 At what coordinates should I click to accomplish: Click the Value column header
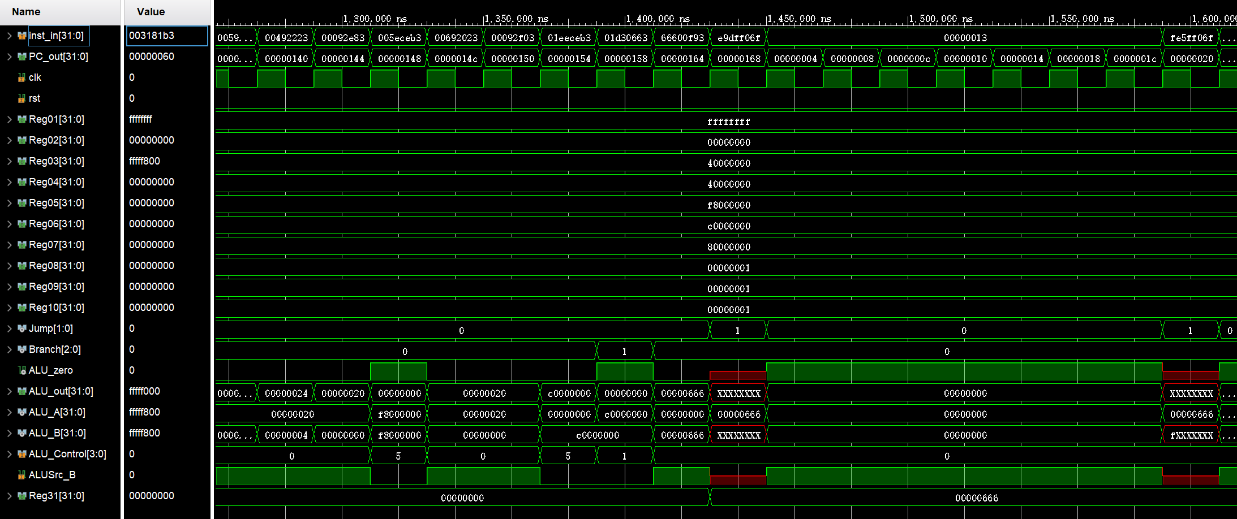(151, 12)
